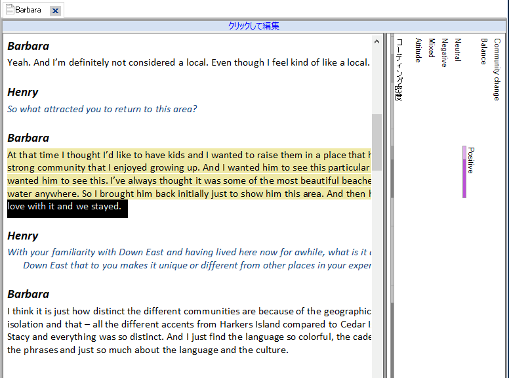
Task: Close the Barbara document tab
Action: (x=55, y=10)
